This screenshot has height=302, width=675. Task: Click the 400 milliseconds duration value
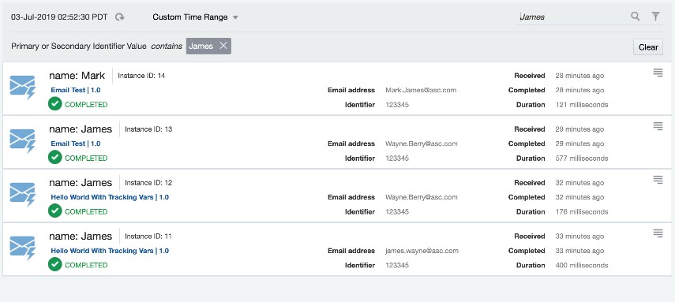582,265
